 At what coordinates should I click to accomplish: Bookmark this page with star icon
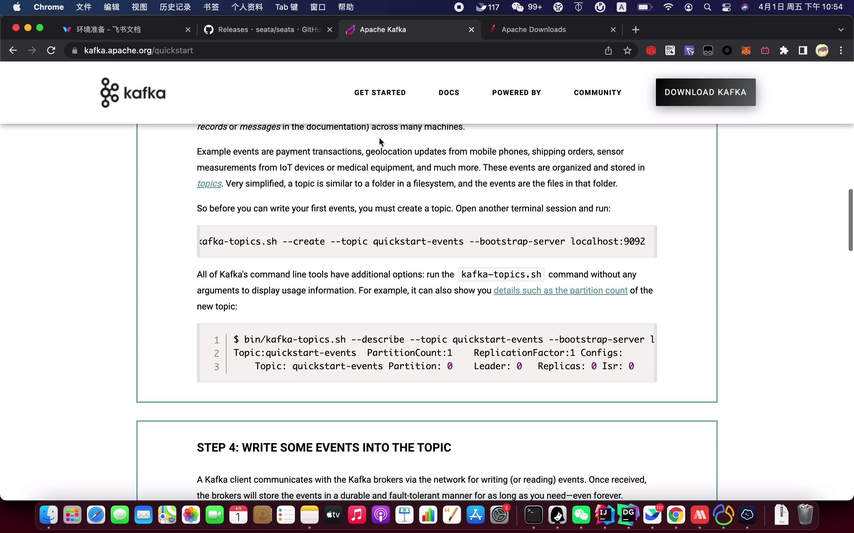point(627,51)
